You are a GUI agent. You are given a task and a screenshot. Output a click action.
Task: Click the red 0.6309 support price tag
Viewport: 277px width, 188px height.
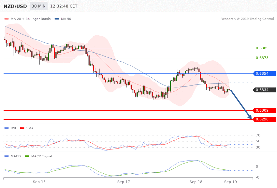265,110
